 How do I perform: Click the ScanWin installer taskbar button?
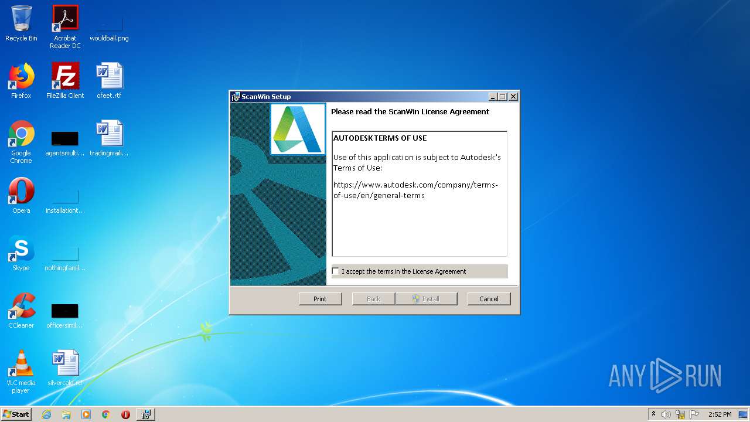(x=146, y=414)
